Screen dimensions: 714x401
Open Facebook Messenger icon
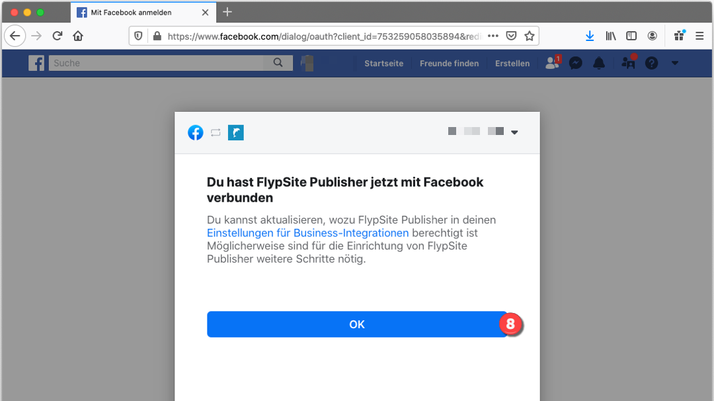click(576, 63)
